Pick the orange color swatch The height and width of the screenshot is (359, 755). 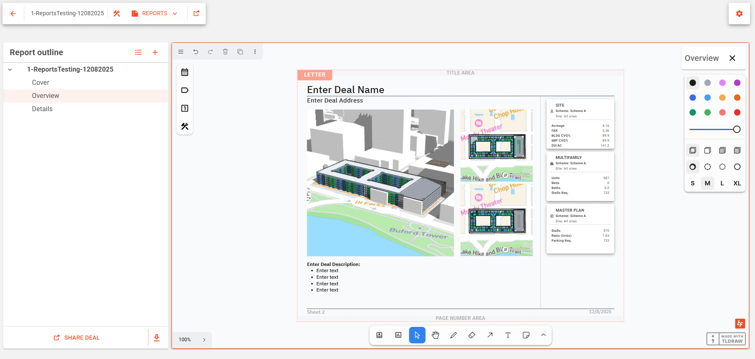pos(737,98)
